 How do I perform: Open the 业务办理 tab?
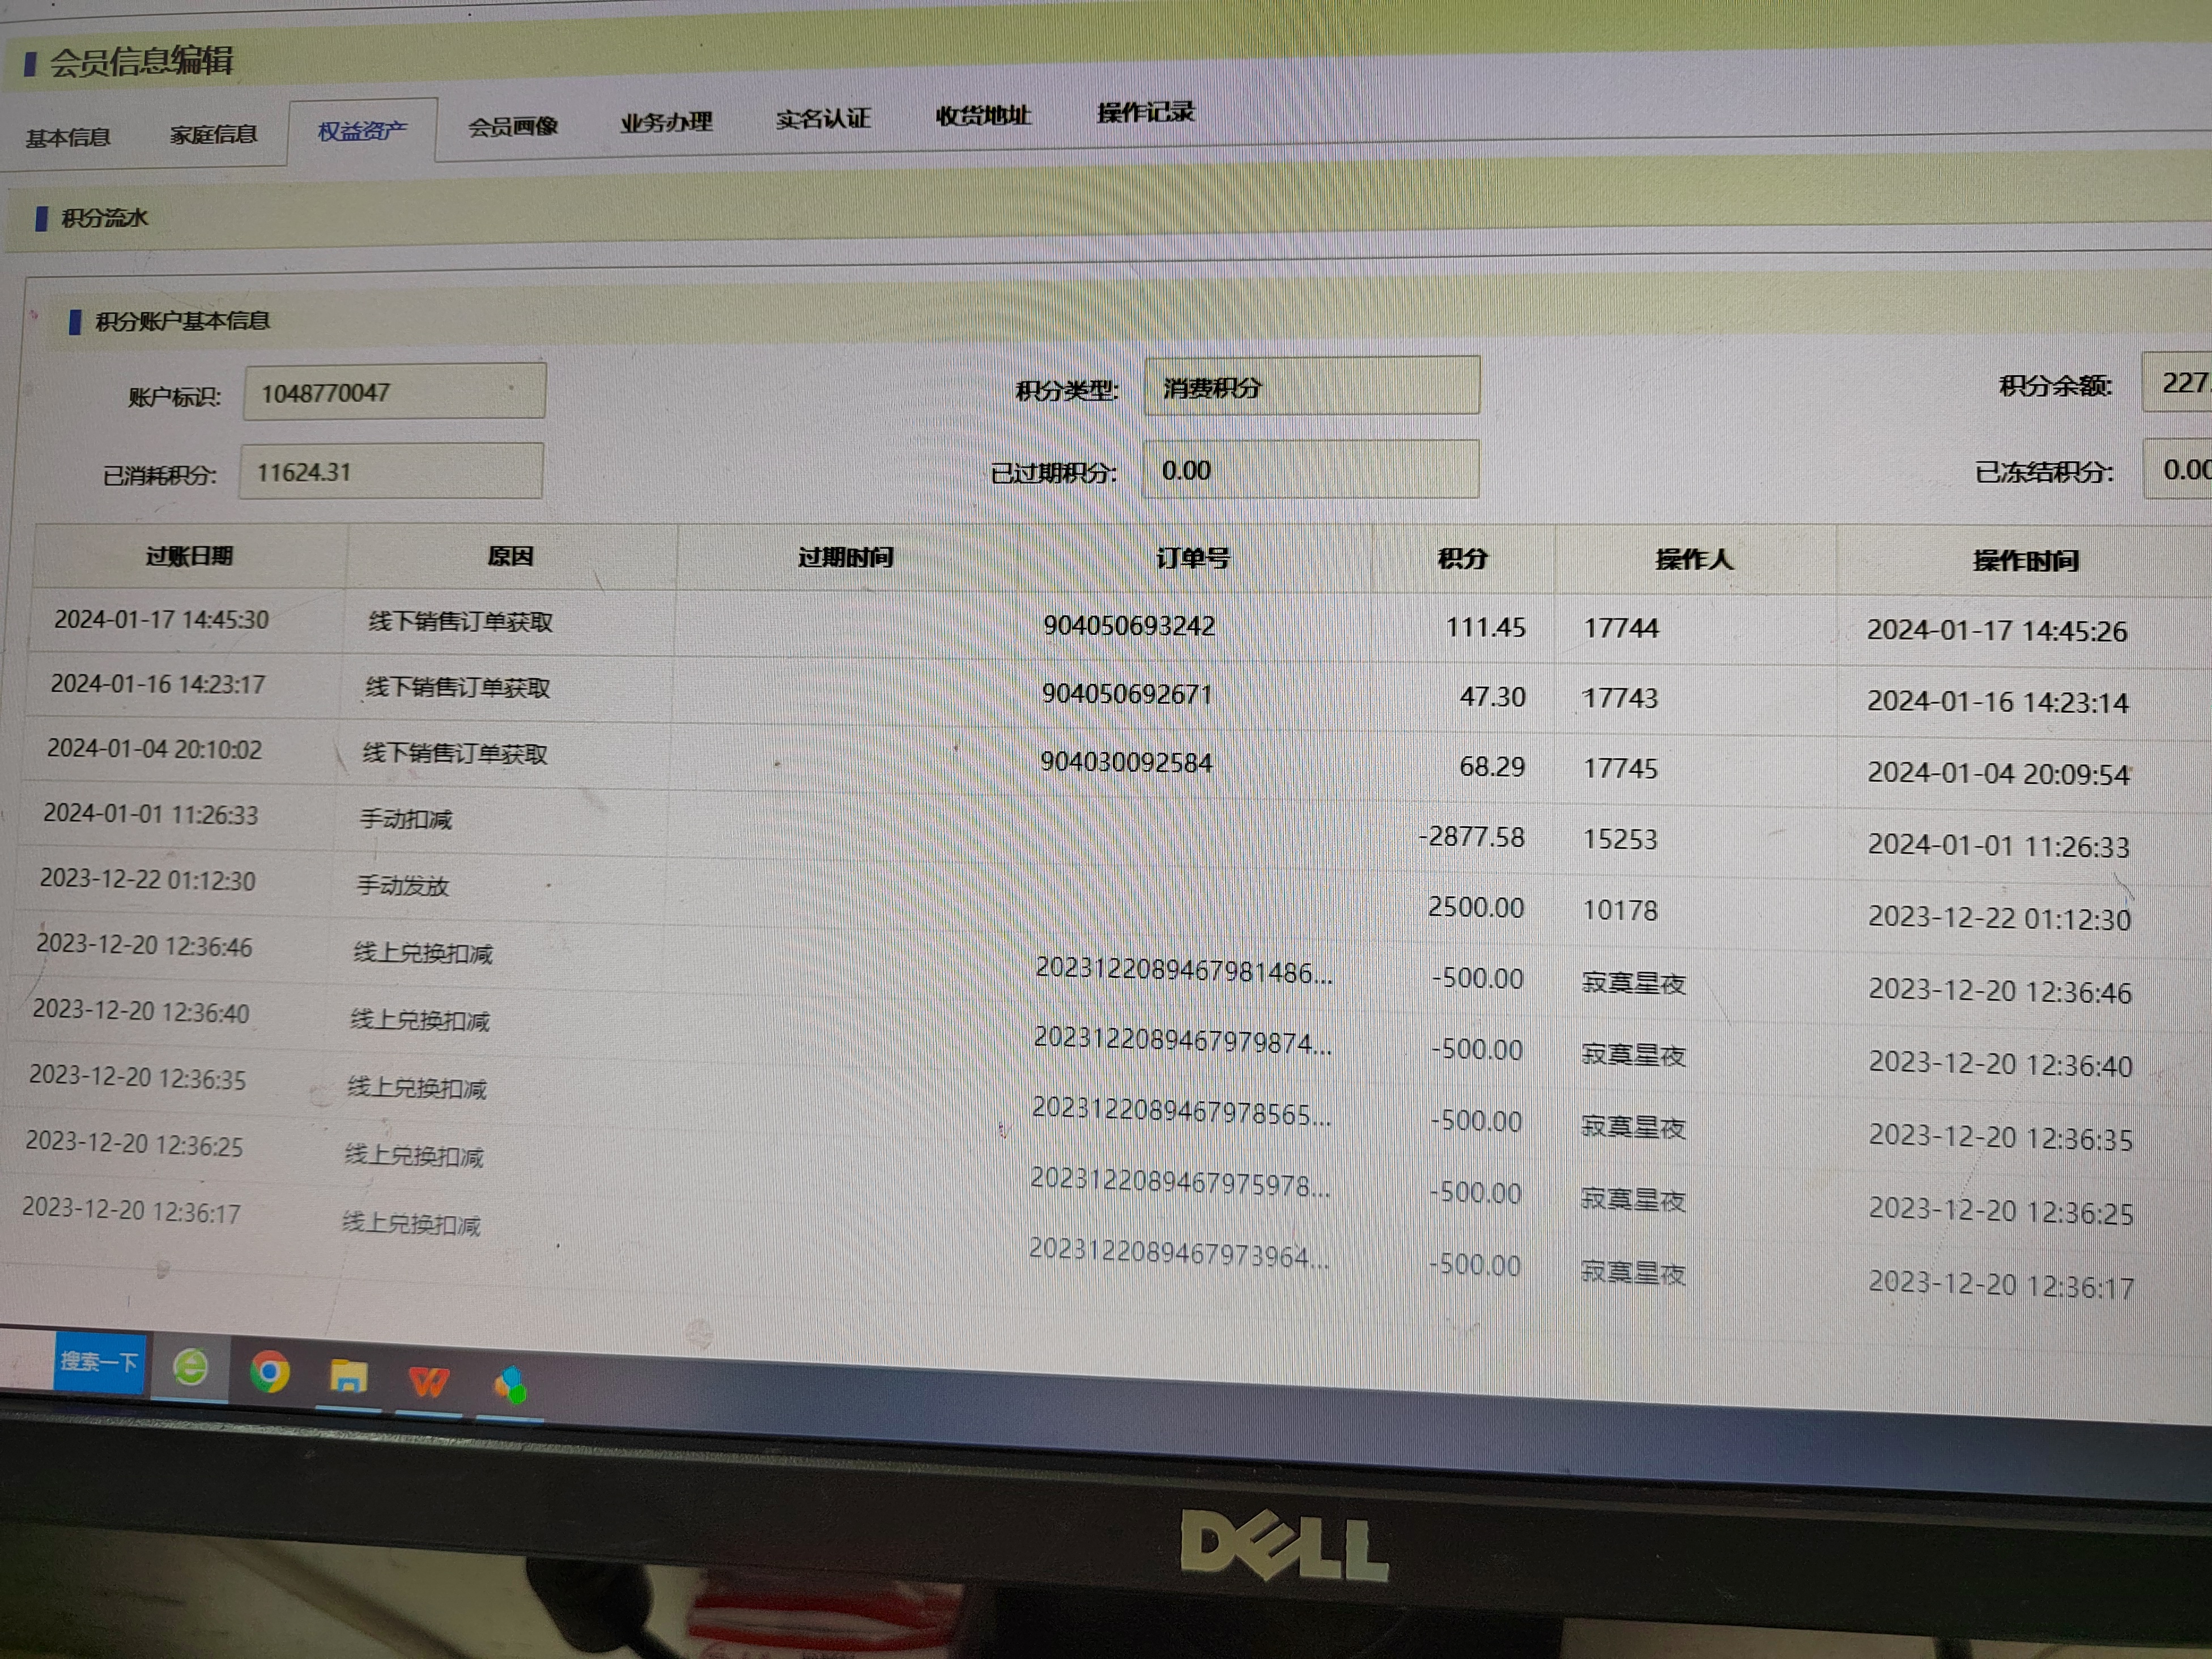666,122
